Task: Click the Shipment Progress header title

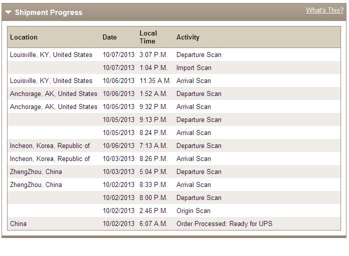Action: point(48,12)
